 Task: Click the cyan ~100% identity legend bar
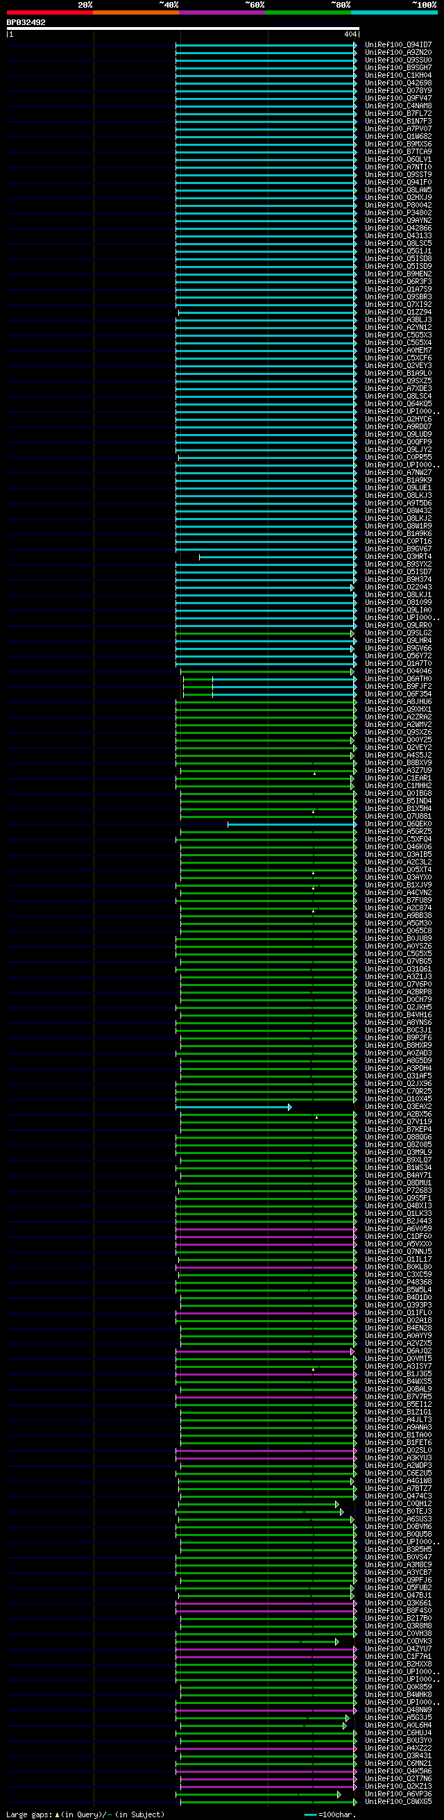(394, 12)
